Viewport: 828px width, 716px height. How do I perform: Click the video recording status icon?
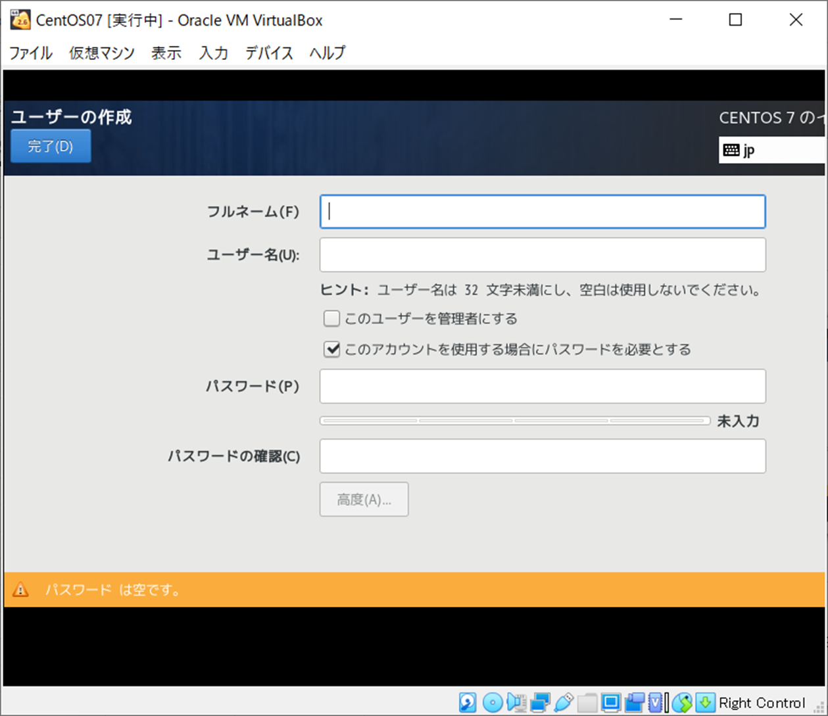[x=635, y=703]
